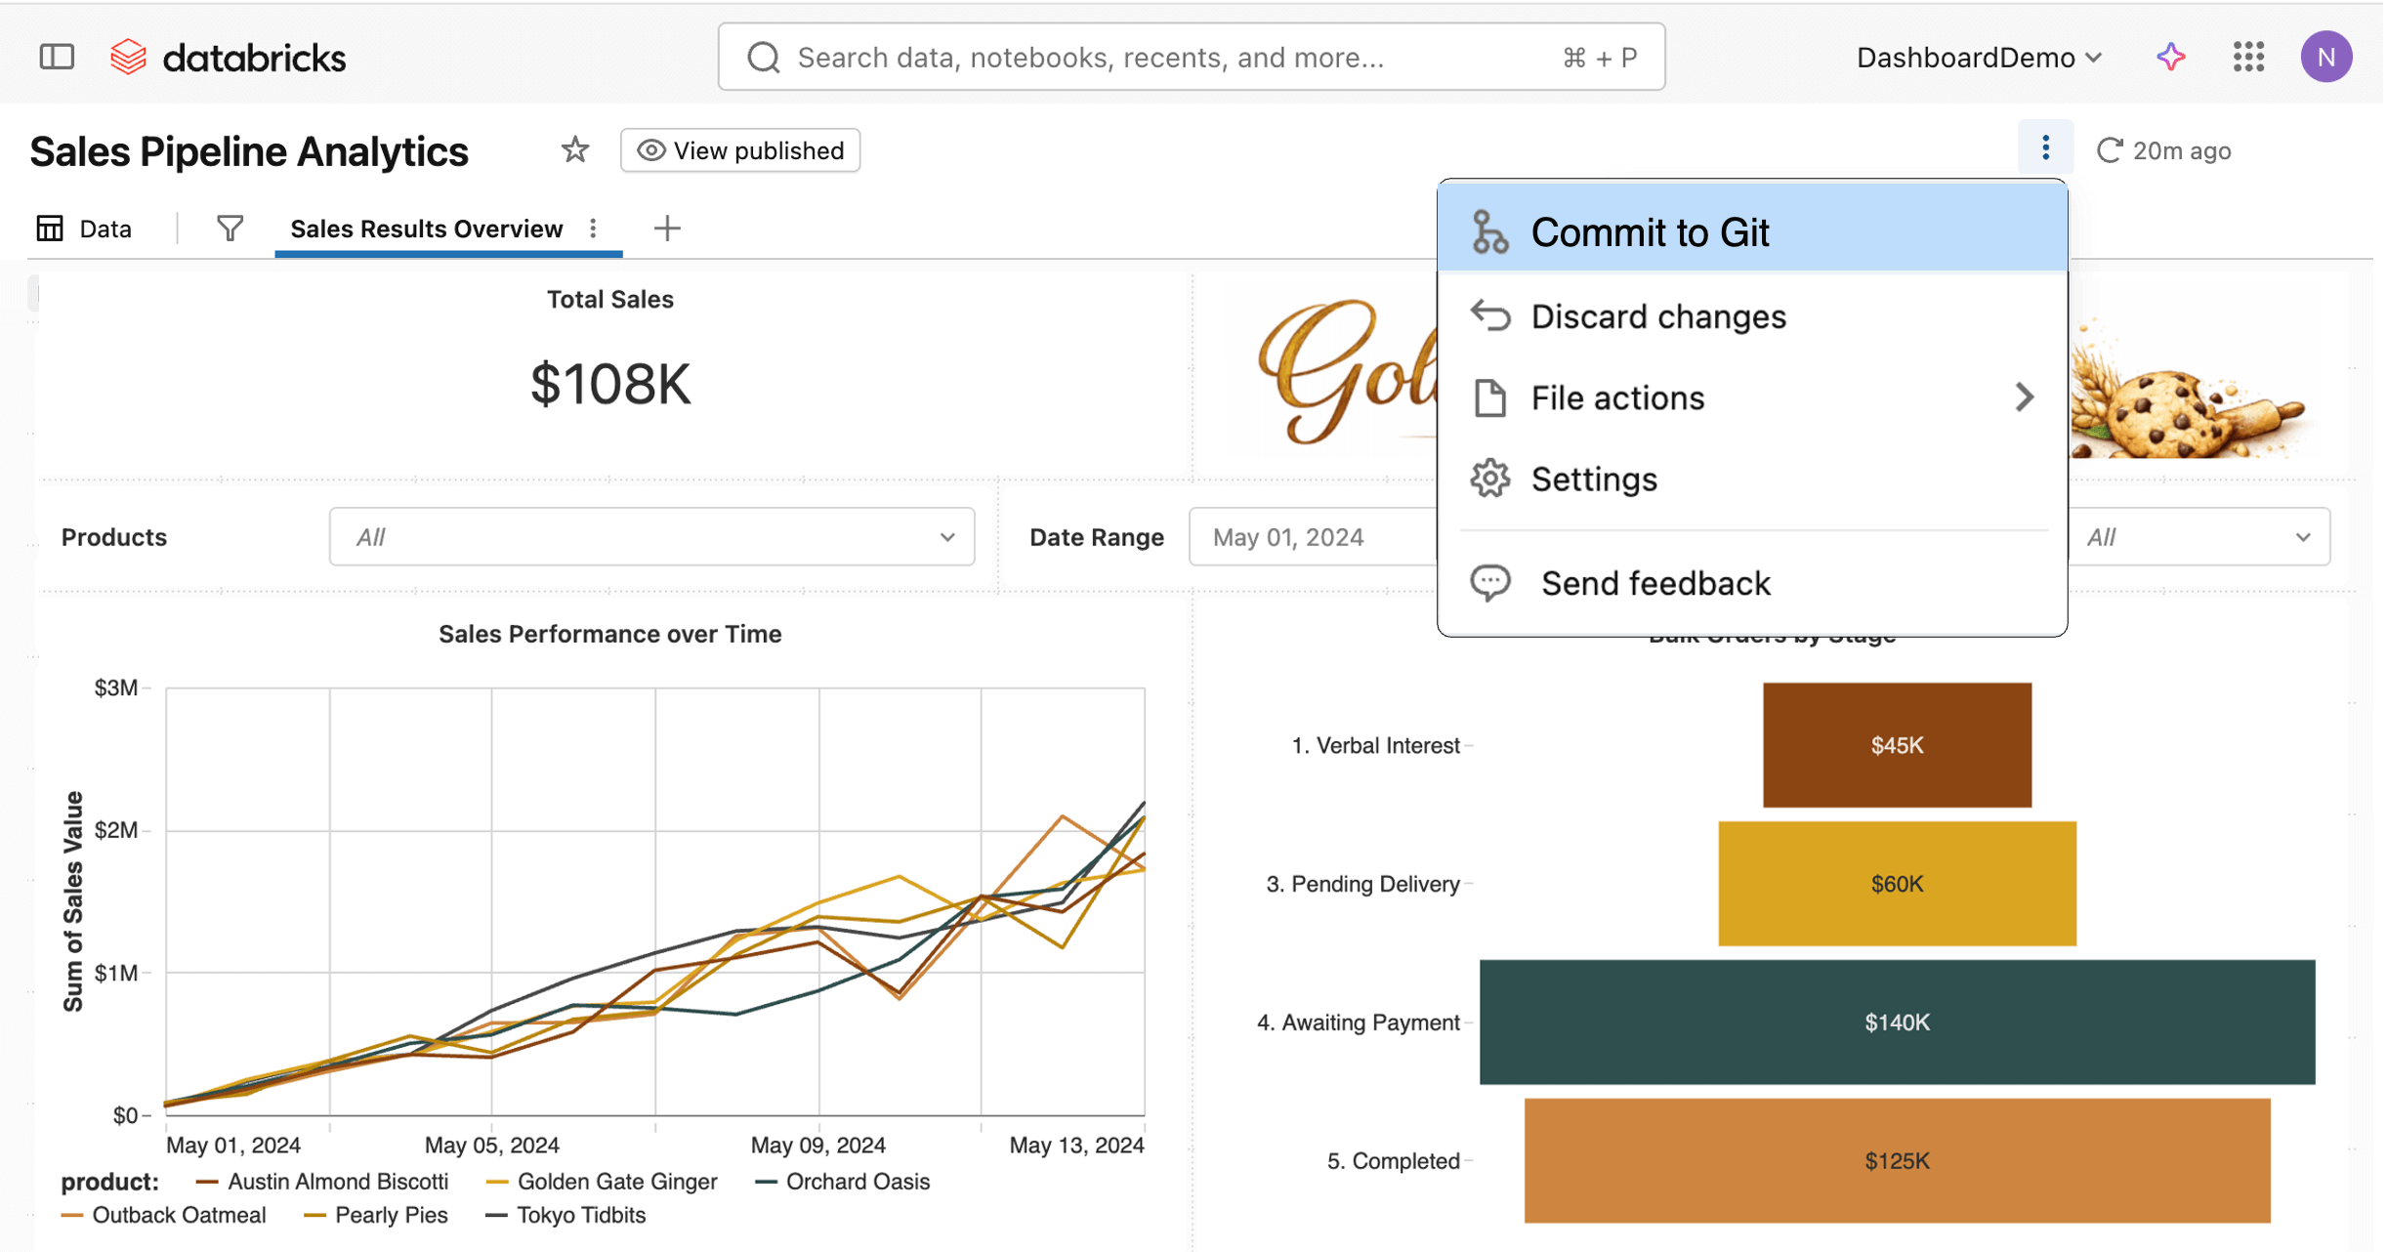Open the apps grid switcher
Screen dimensions: 2387x1252
click(x=2248, y=57)
